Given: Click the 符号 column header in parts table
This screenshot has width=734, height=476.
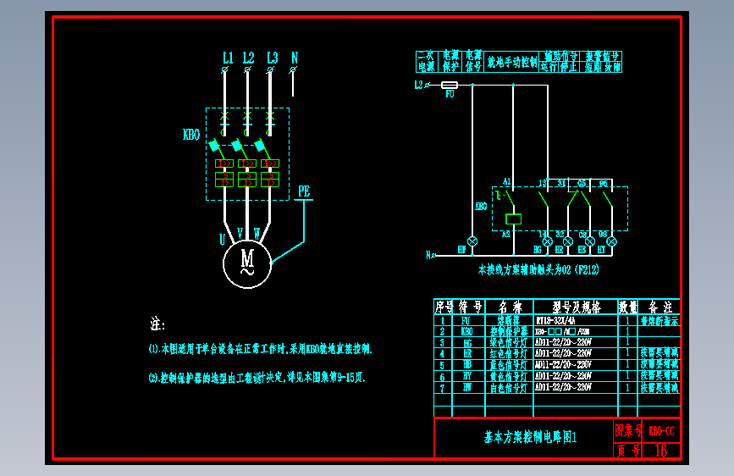Looking at the screenshot, I should pos(470,307).
